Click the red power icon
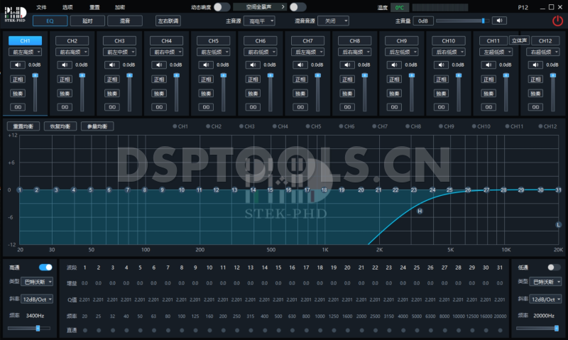The height and width of the screenshot is (340, 568). pyautogui.click(x=557, y=21)
